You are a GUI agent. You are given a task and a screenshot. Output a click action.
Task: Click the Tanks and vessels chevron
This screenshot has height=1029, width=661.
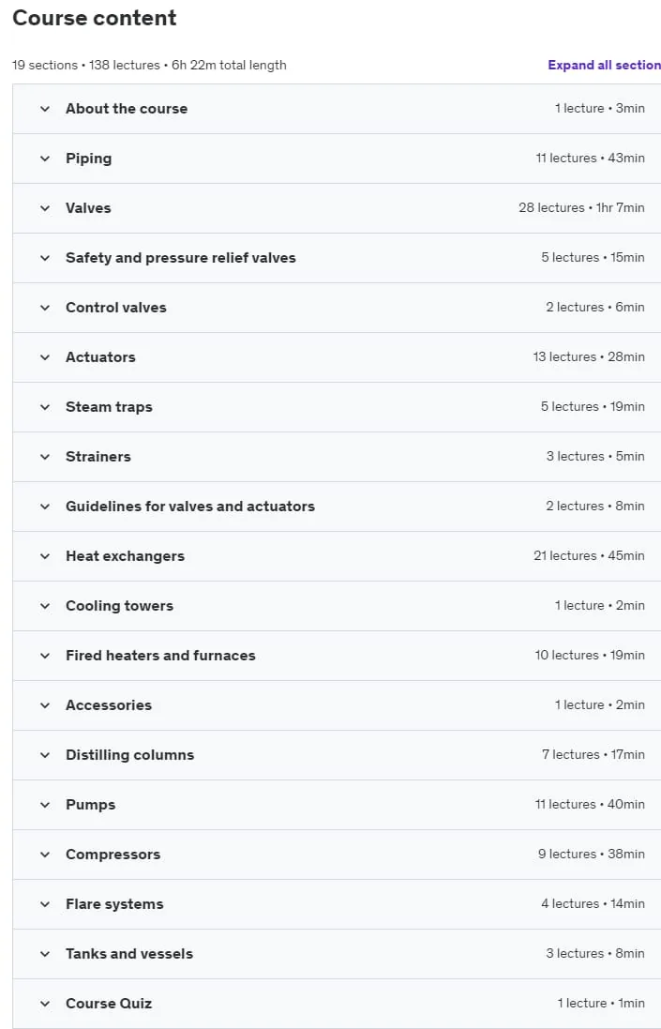45,954
